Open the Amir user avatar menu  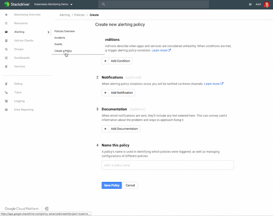(266, 4)
